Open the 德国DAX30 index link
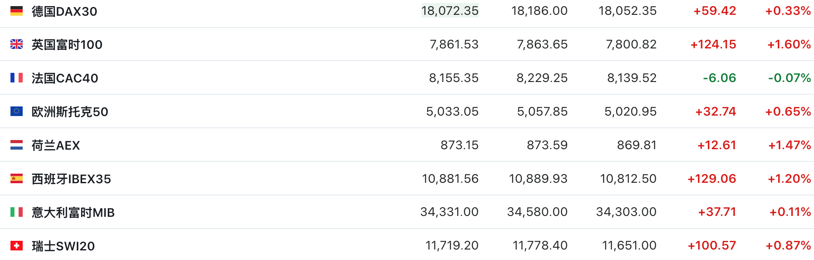Image resolution: width=814 pixels, height=260 pixels. tap(65, 11)
